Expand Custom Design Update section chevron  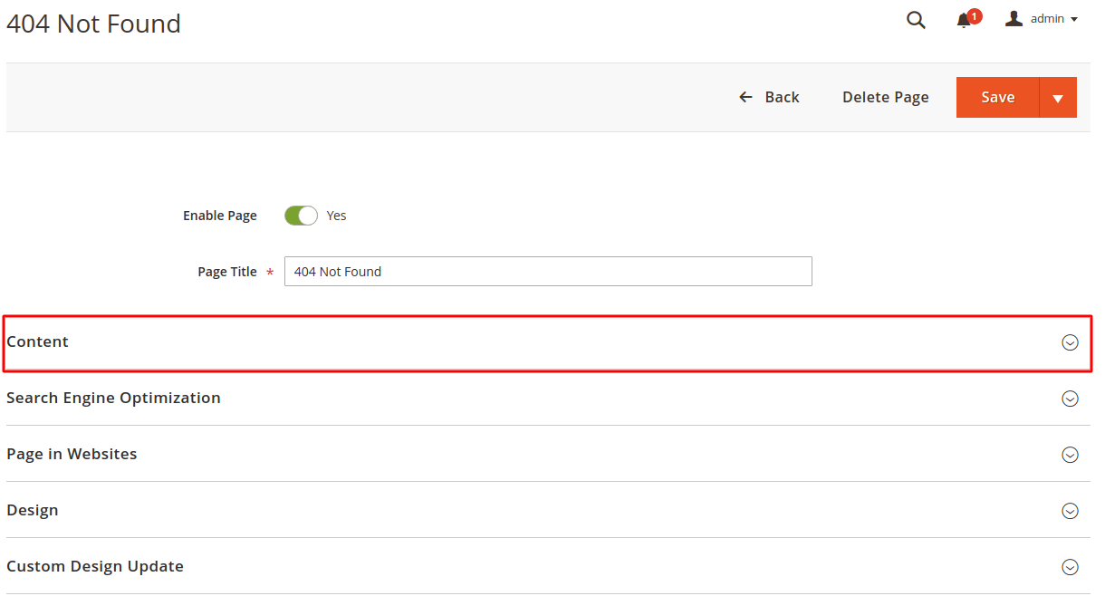click(1070, 567)
